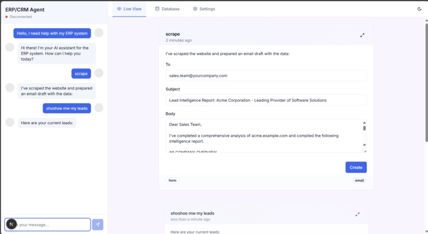
Task: Click avatar beside 'Hello, I need help' message
Action: 99,33
